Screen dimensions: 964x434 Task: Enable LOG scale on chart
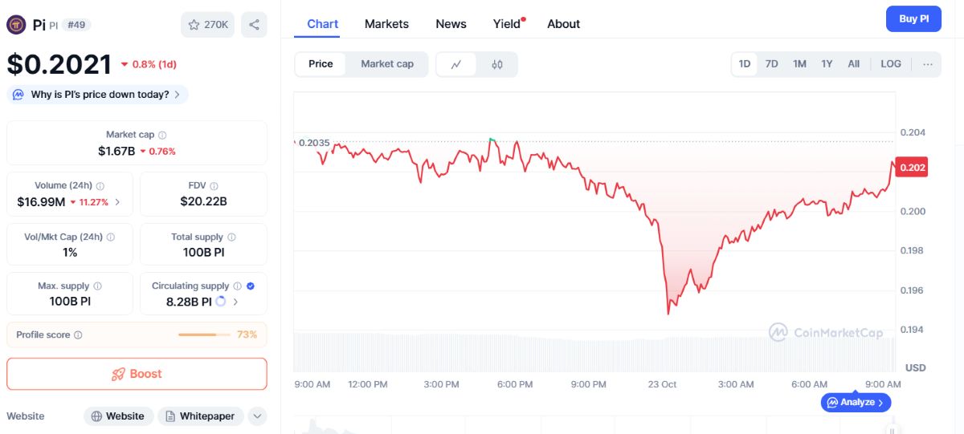891,64
